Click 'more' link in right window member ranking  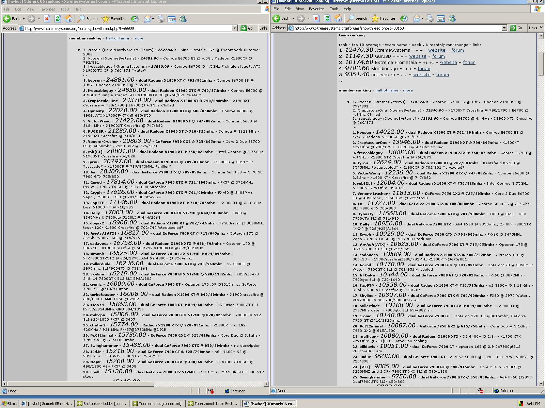click(x=408, y=90)
